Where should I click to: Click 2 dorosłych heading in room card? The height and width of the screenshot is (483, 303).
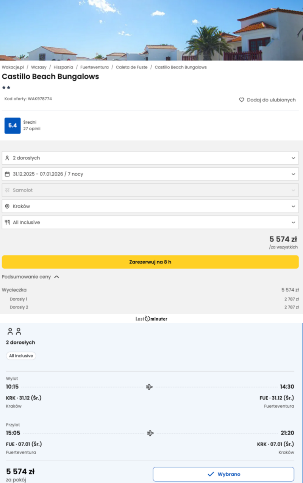(20, 342)
